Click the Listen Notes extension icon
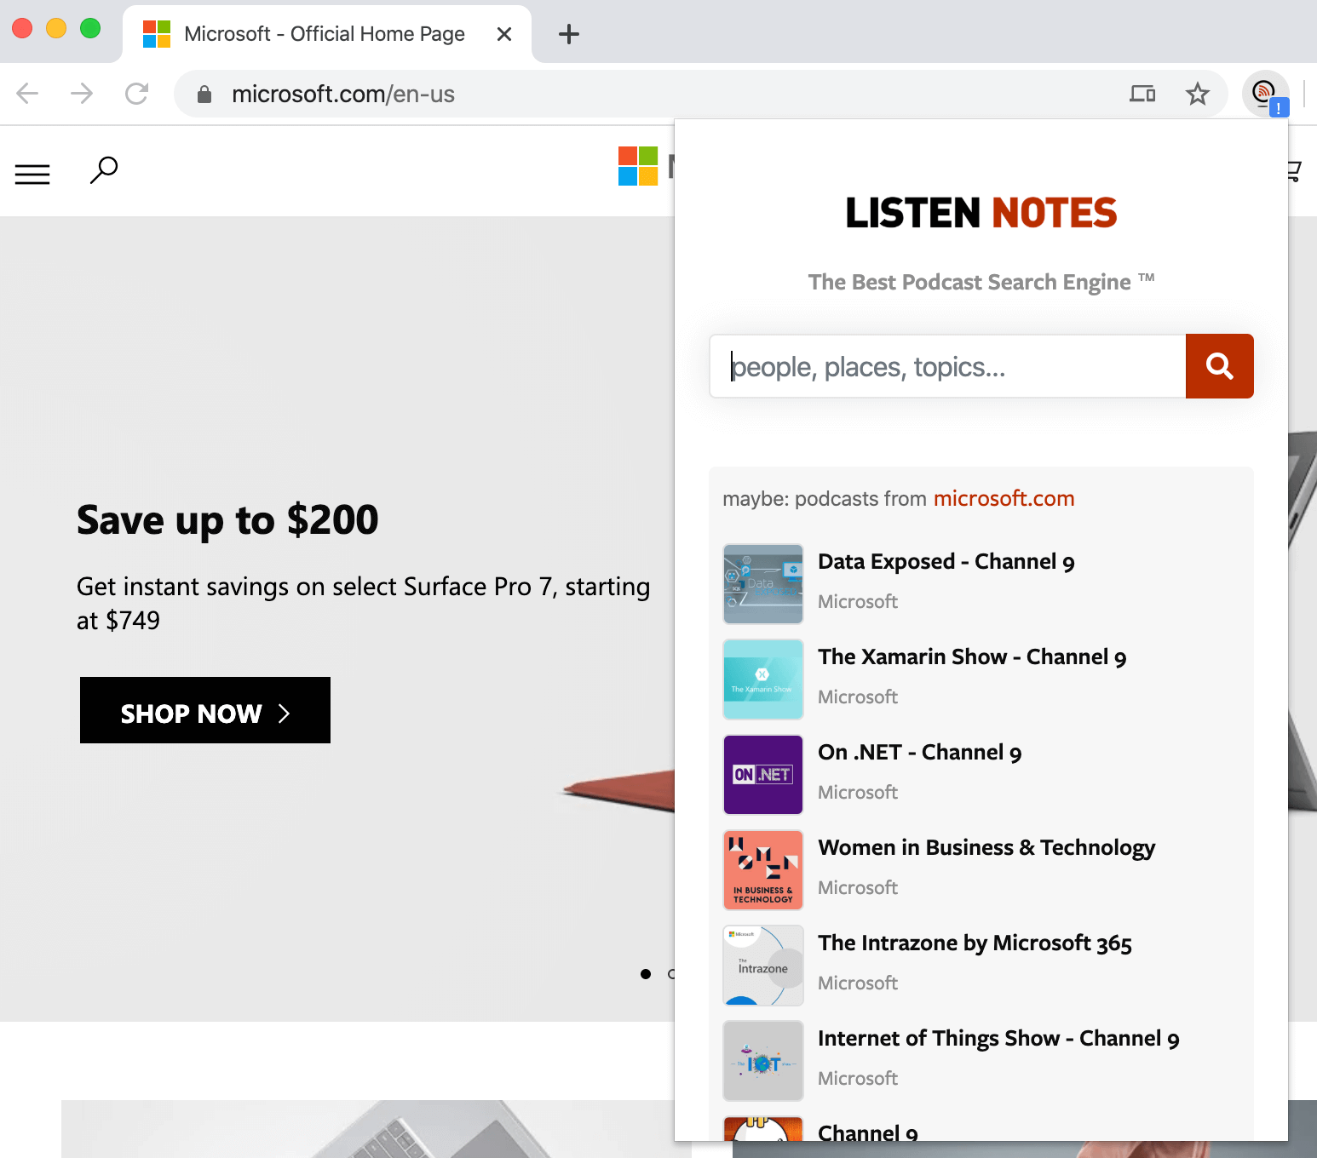1317x1158 pixels. pyautogui.click(x=1266, y=94)
